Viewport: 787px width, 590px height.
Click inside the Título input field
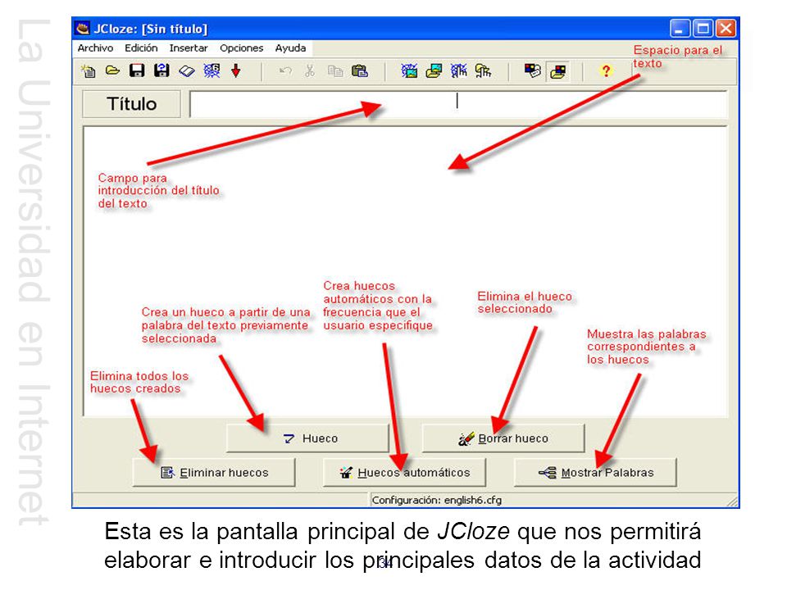pos(458,104)
